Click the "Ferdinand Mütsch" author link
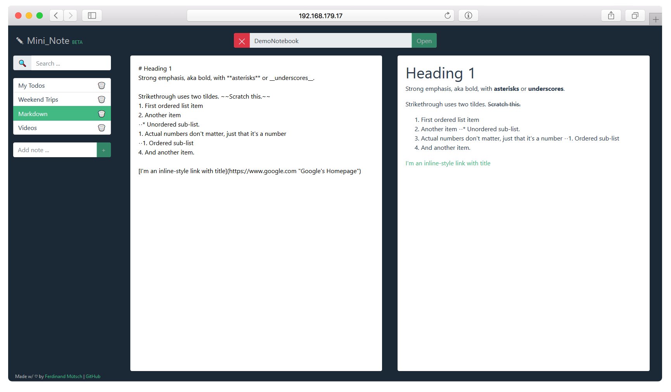This screenshot has height=392, width=671. (x=63, y=376)
